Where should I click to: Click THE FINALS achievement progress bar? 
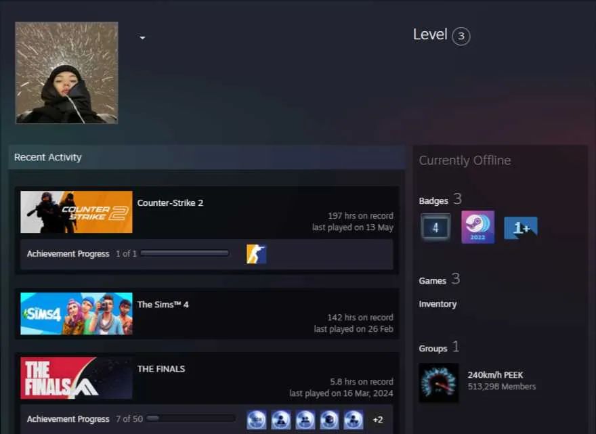(191, 418)
